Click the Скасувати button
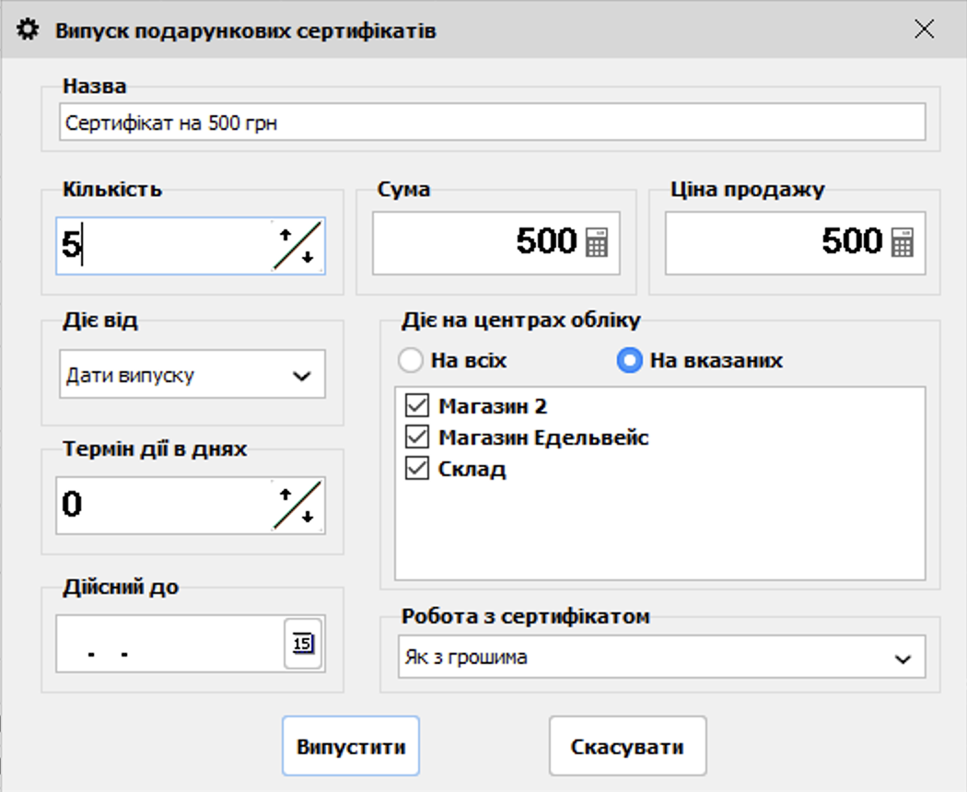The image size is (967, 792). (627, 746)
